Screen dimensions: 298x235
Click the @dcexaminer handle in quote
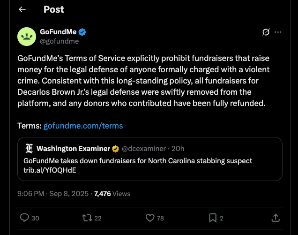click(144, 149)
